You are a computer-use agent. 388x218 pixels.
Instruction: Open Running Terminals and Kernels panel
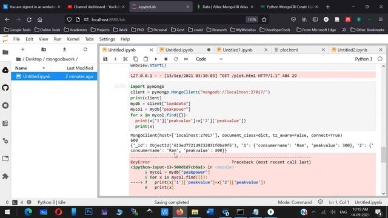pyautogui.click(x=5, y=105)
